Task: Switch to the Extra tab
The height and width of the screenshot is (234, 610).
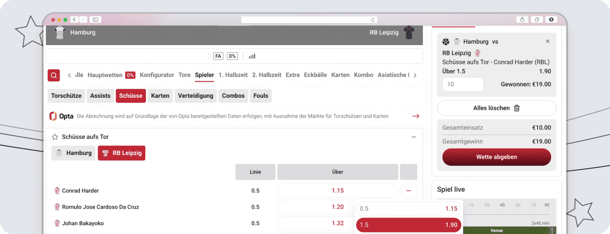Action: [x=292, y=75]
